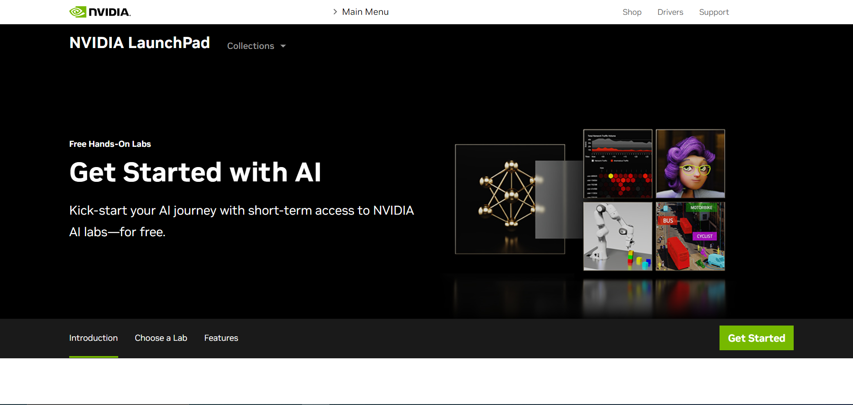
Task: Click the traffic detection simulation image
Action: tap(690, 236)
